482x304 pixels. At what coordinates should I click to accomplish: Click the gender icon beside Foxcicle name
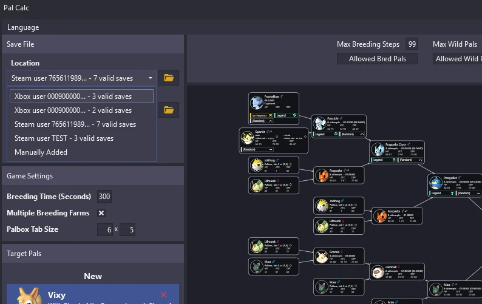pyautogui.click(x=341, y=118)
